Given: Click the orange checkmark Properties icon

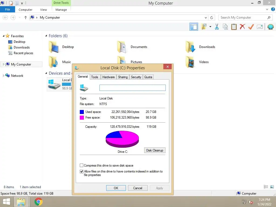Looking at the screenshot, I should point(251,27).
